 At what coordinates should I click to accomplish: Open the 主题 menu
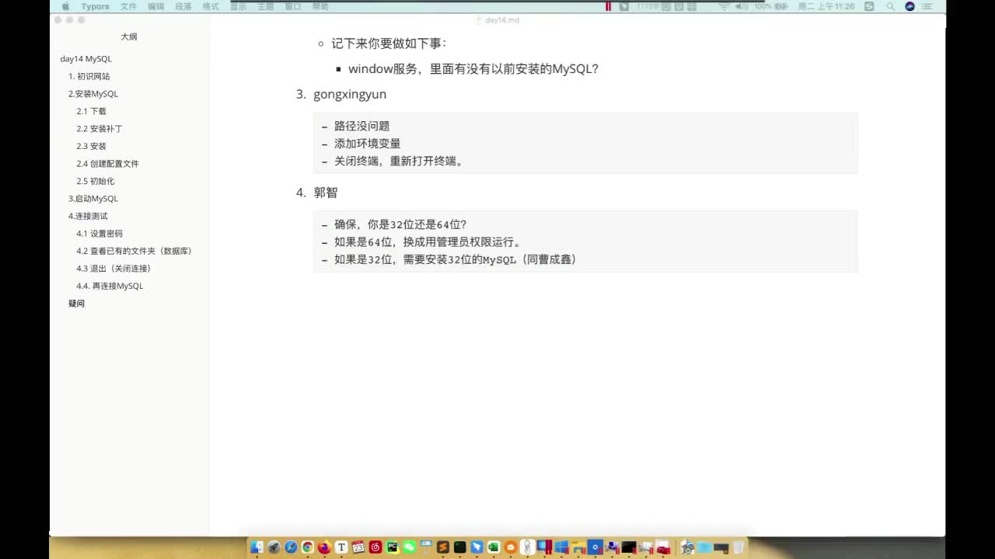tap(266, 6)
